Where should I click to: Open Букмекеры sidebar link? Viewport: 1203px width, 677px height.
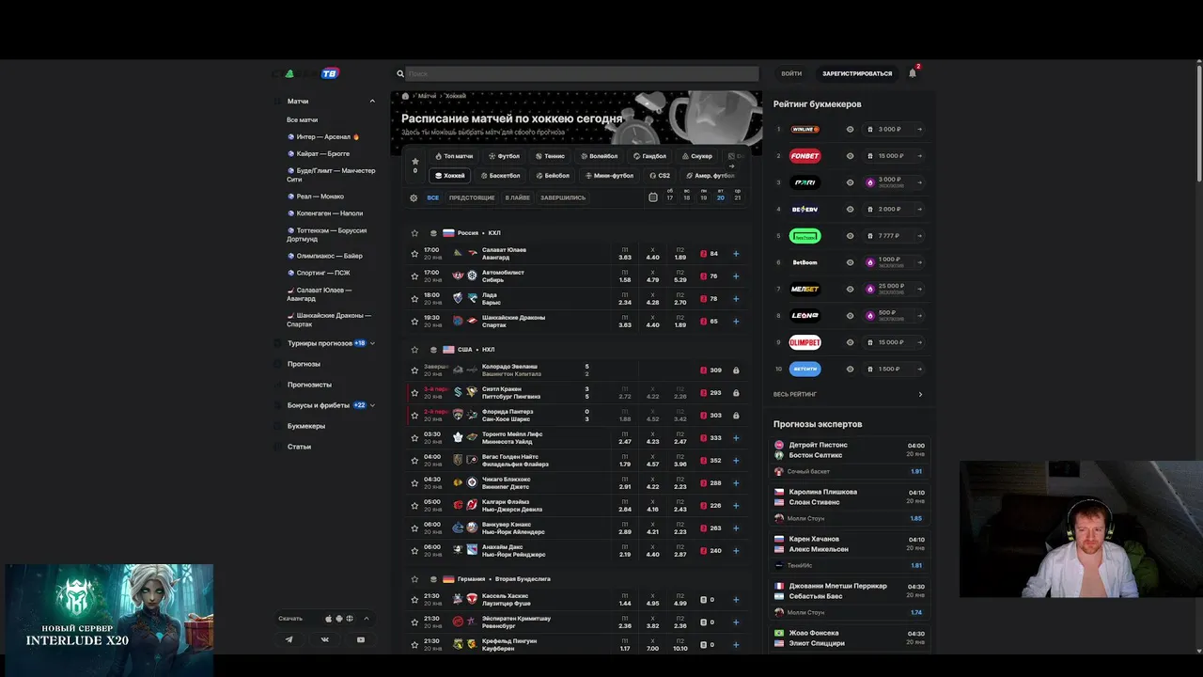tap(306, 426)
